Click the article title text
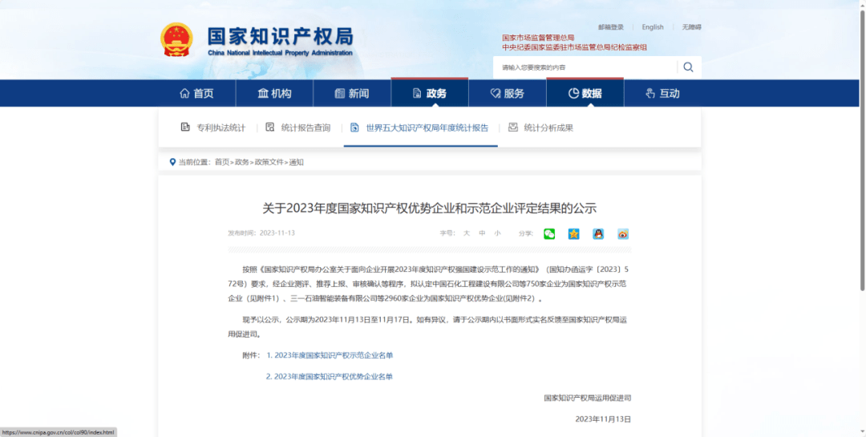The image size is (866, 437). [x=430, y=208]
